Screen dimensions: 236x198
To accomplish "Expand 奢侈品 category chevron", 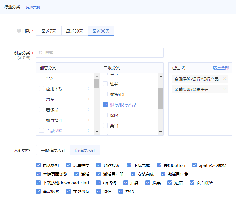I will 89,109.
